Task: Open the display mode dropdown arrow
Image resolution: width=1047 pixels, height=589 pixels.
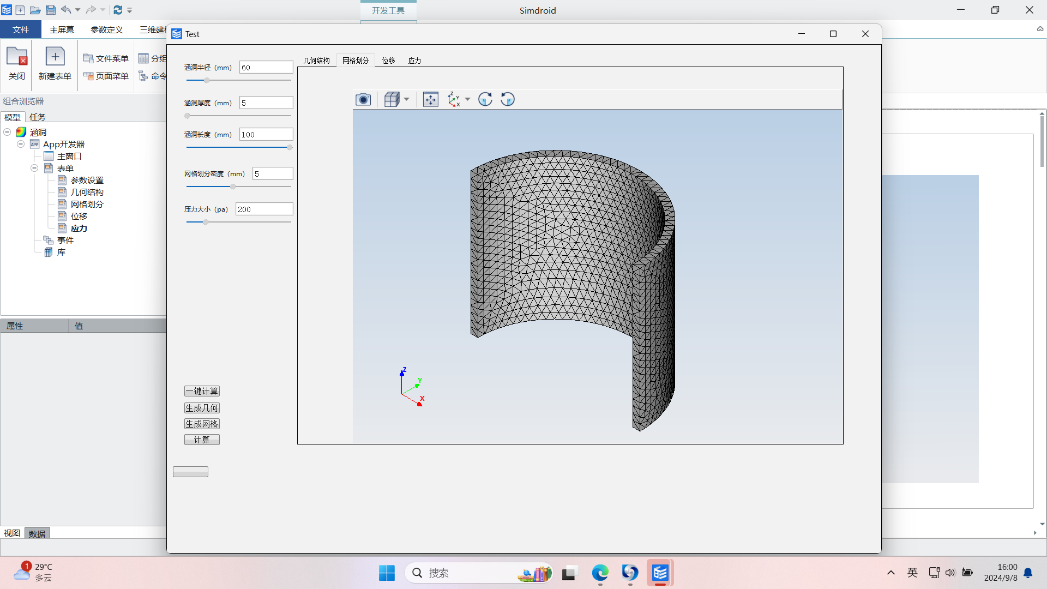Action: click(406, 99)
